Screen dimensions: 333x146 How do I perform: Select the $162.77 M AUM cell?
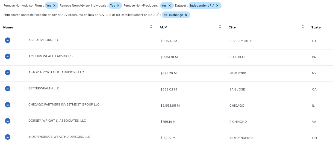tap(168, 138)
